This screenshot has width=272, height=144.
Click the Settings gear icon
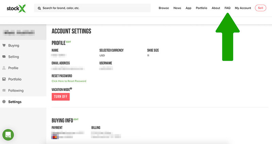4,102
